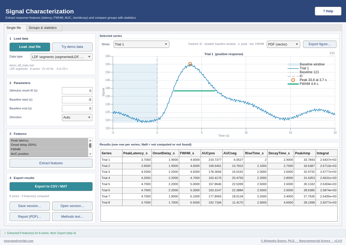Open the Alejandro Suarez licence footer link
Image resolution: width=346 pixels, height=245 pixels.
[x=302, y=241]
